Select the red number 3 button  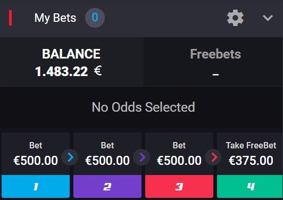[x=179, y=187]
